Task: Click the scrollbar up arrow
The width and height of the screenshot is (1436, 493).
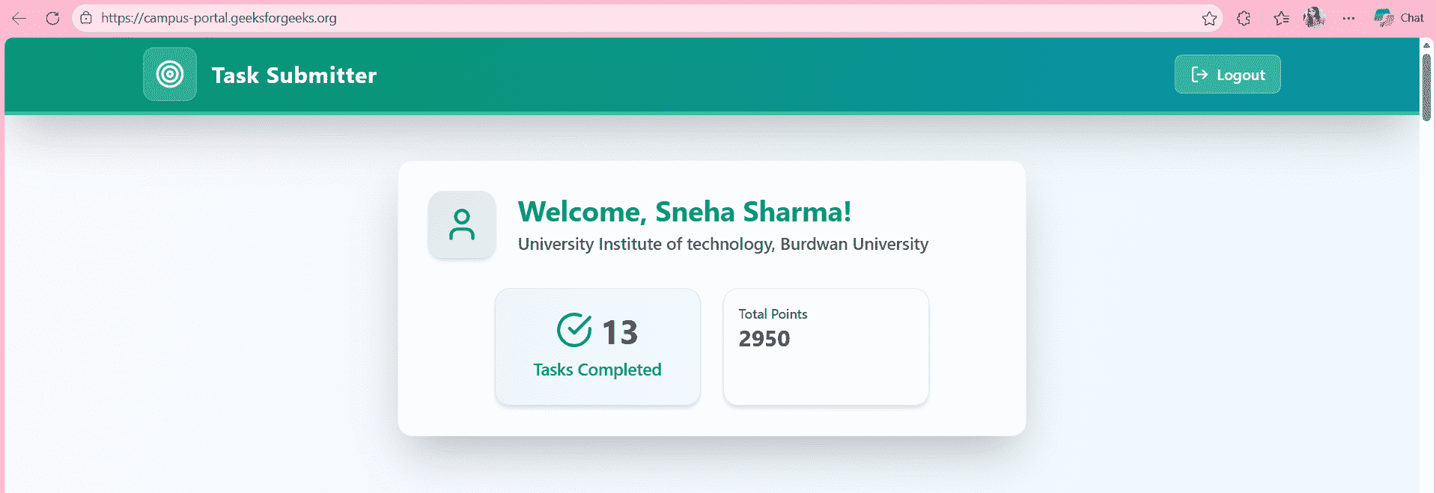Action: coord(1426,46)
